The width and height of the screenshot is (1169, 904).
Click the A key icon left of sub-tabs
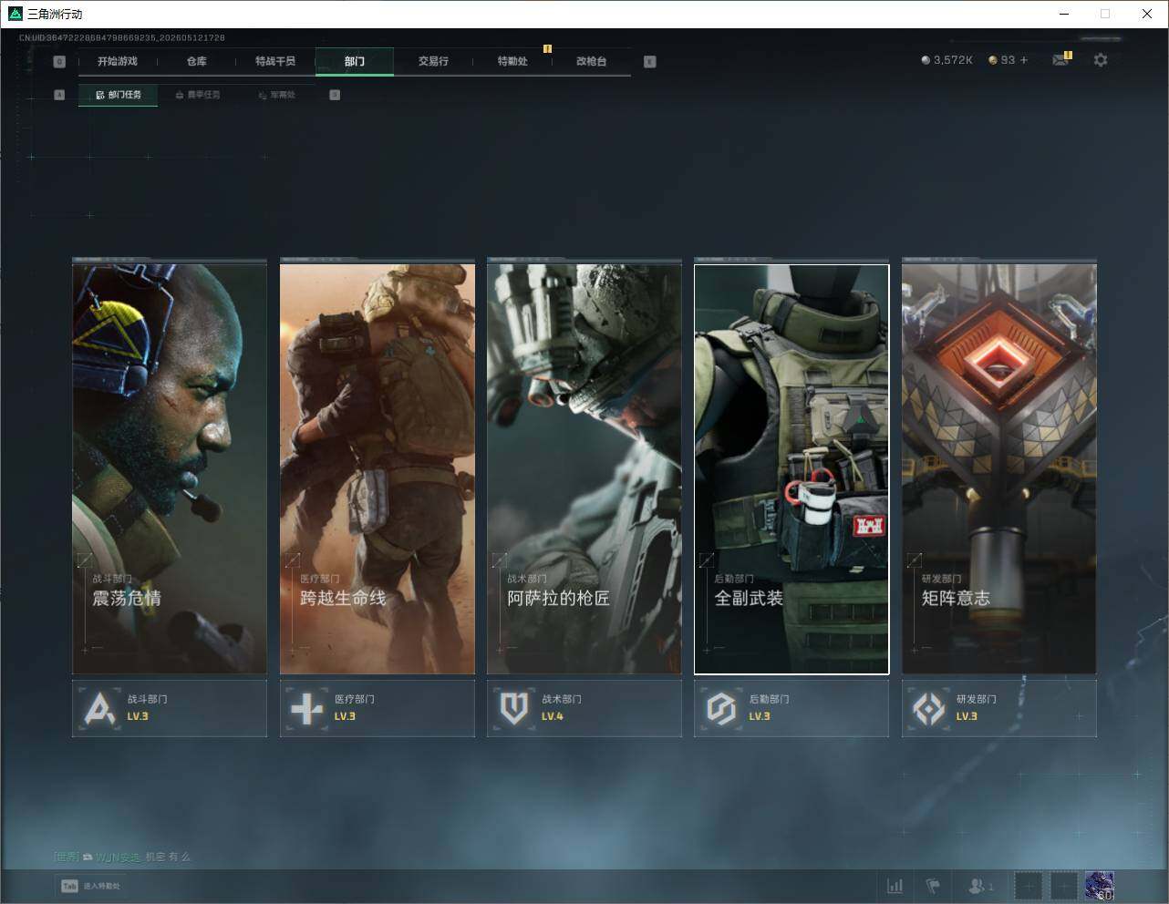pyautogui.click(x=59, y=95)
